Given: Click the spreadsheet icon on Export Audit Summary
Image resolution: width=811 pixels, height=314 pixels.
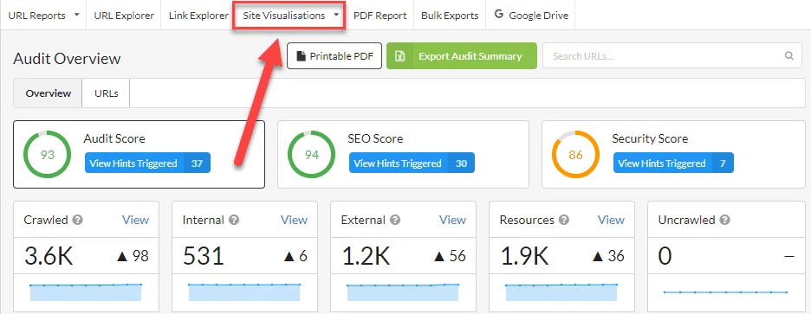Looking at the screenshot, I should [x=399, y=56].
